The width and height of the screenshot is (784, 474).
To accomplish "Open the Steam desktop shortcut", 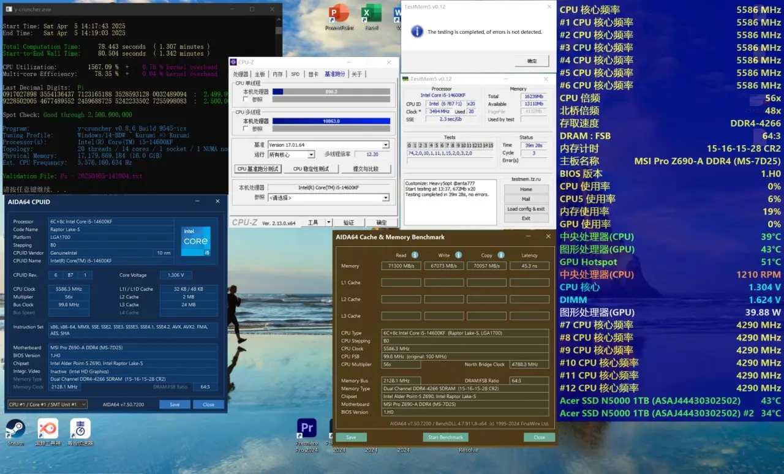I will [x=16, y=431].
